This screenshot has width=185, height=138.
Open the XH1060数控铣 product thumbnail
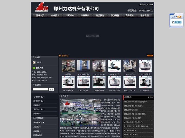point(68,82)
